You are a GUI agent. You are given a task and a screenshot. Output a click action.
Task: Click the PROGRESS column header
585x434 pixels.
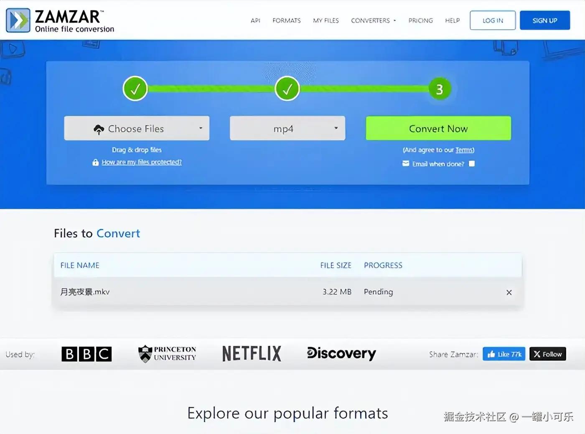383,266
